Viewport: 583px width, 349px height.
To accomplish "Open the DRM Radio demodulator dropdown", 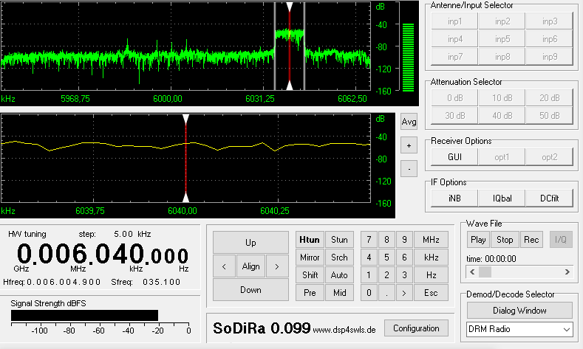I will pos(519,329).
